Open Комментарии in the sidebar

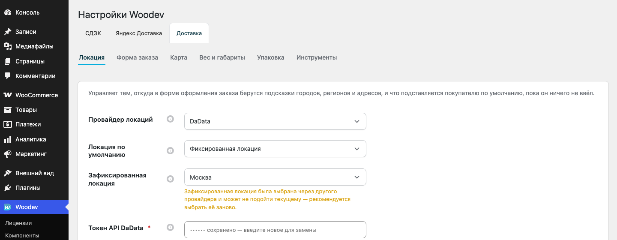(x=34, y=76)
